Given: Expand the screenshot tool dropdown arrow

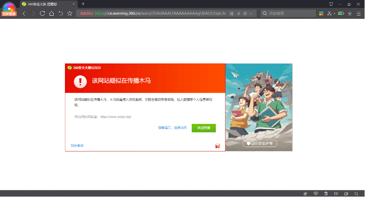Looking at the screenshot, I should 334,14.
